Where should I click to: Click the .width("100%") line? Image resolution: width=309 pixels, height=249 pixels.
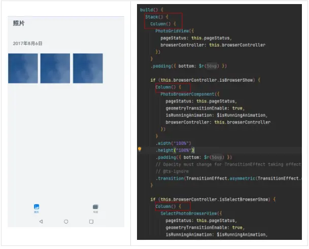point(174,143)
